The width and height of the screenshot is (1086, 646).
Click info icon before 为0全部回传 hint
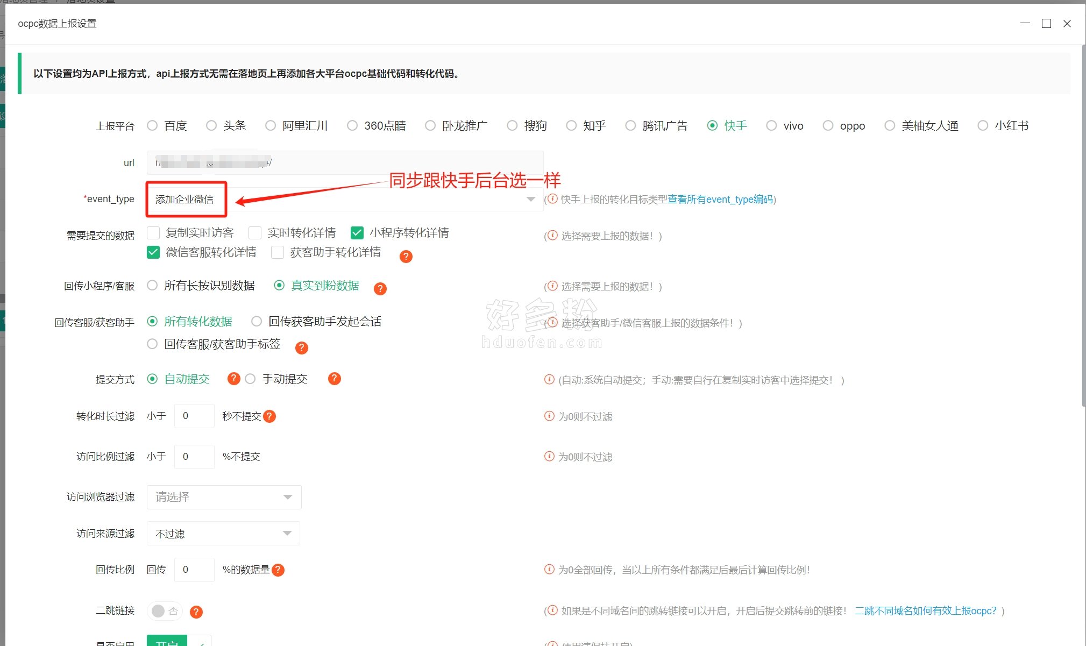(549, 569)
